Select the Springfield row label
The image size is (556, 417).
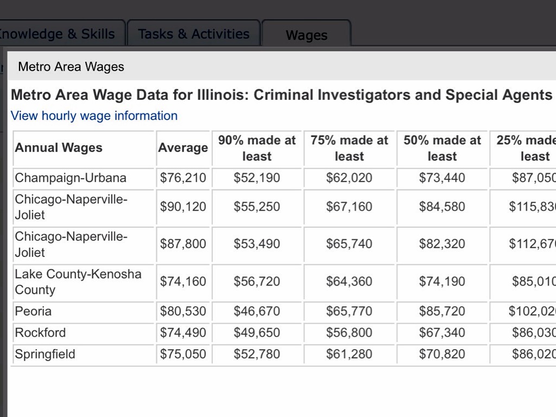[45, 355]
